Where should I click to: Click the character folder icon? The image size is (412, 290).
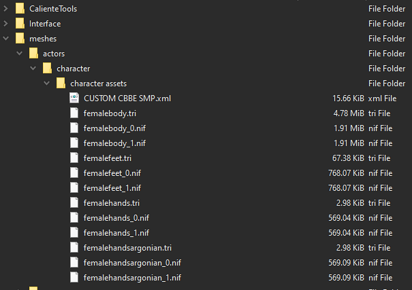coord(47,69)
